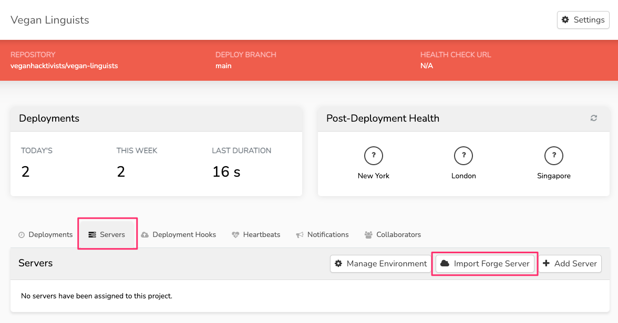
Task: Go to the Notifications tab
Action: [322, 235]
